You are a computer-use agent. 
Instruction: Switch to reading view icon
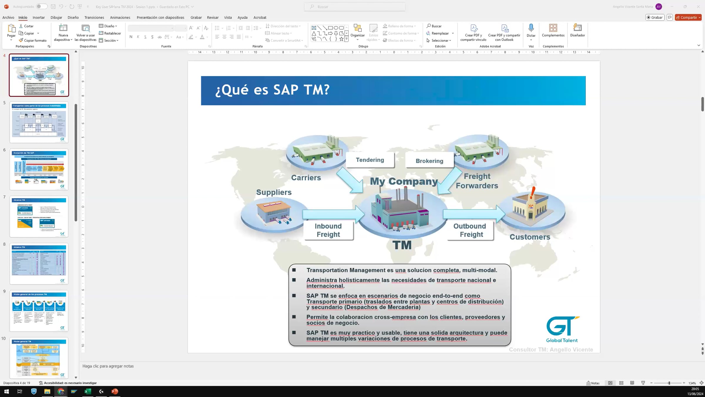tap(632, 383)
